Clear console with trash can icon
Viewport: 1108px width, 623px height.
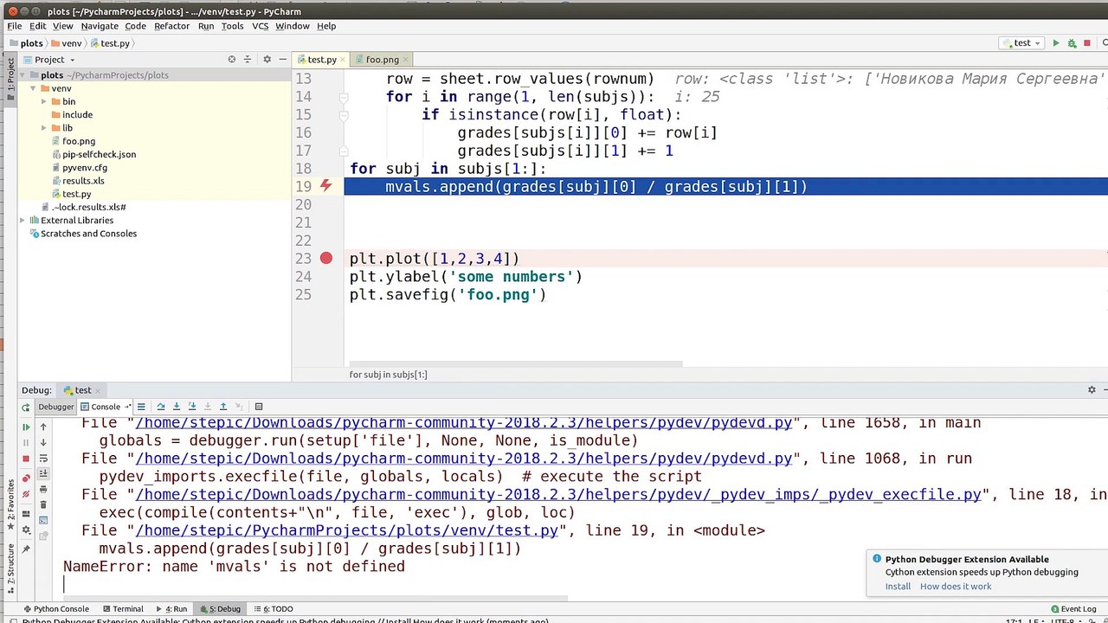(x=44, y=504)
